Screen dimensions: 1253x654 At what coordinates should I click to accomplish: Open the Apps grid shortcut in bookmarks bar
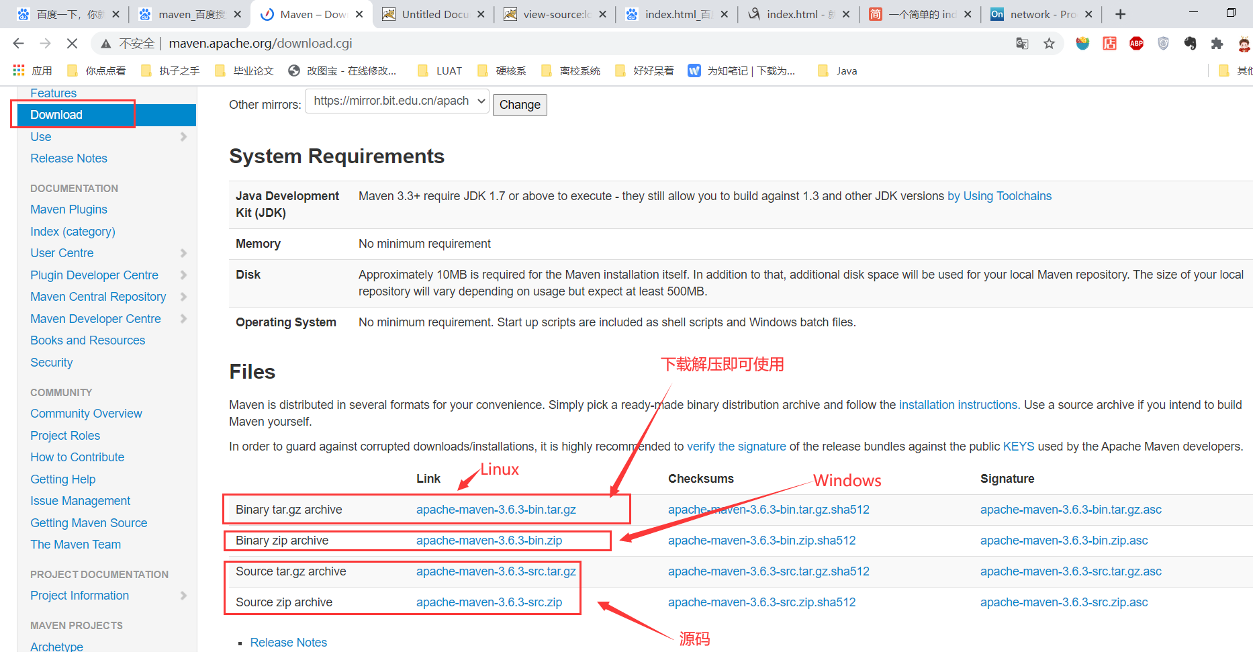pyautogui.click(x=32, y=71)
